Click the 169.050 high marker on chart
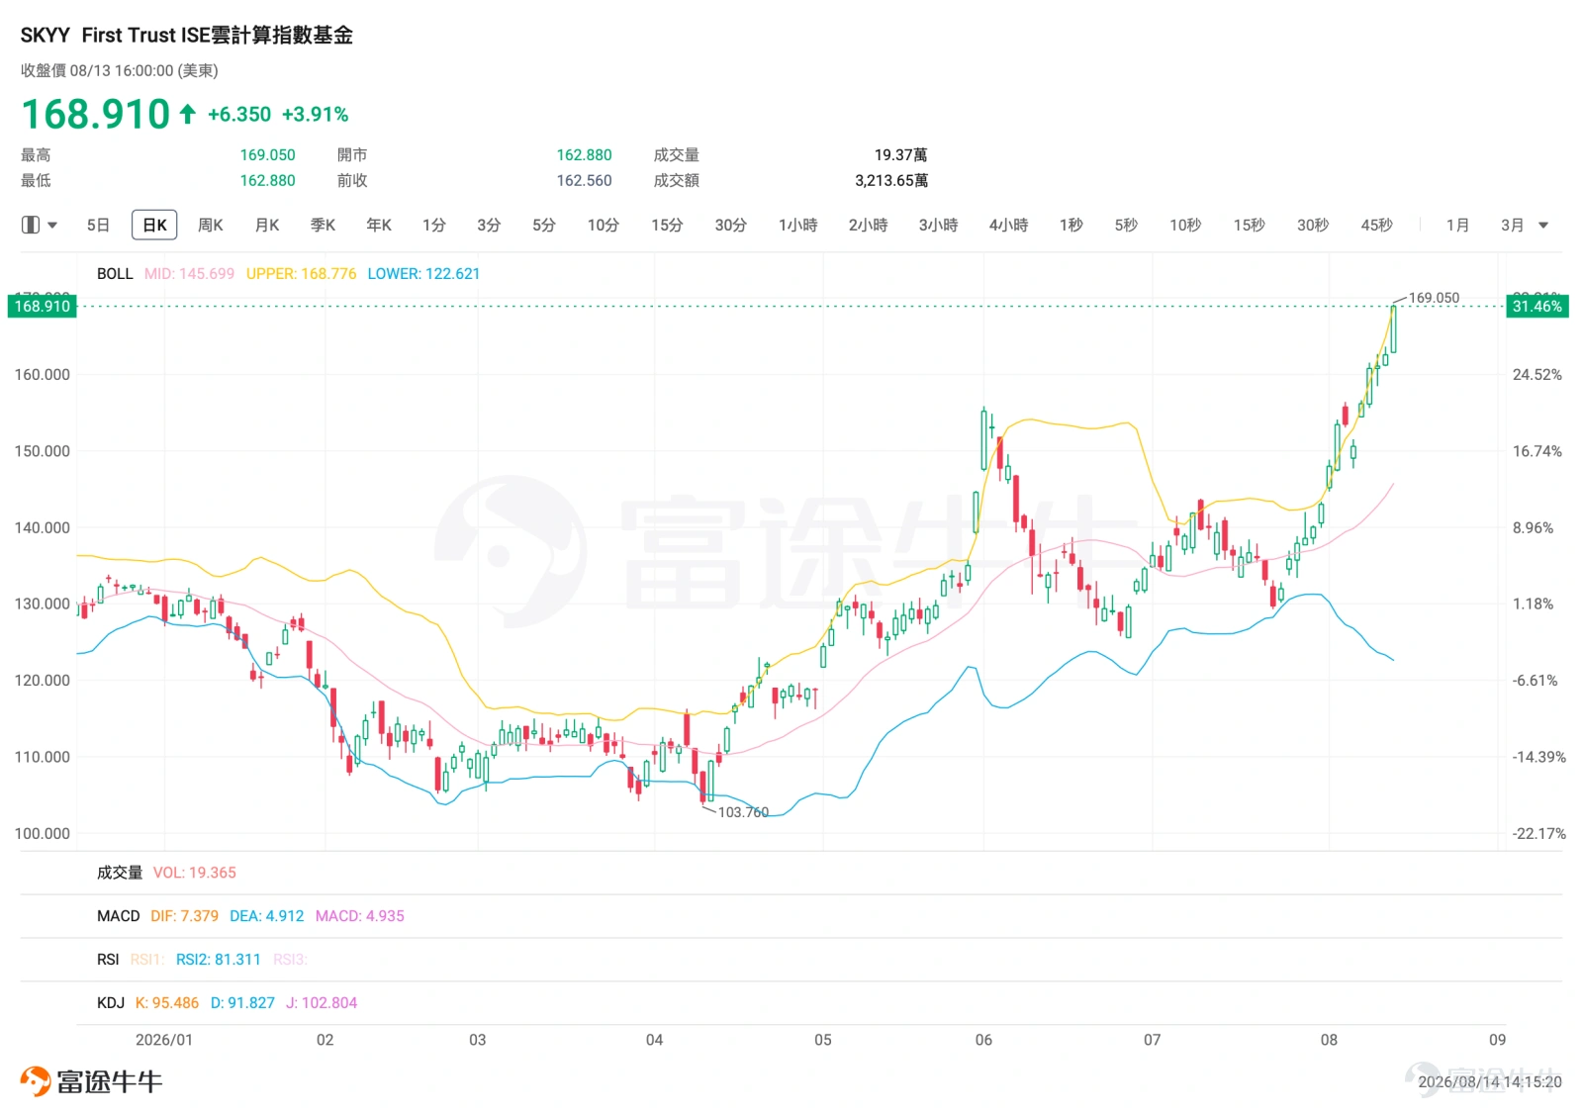The width and height of the screenshot is (1583, 1116). click(x=1434, y=298)
